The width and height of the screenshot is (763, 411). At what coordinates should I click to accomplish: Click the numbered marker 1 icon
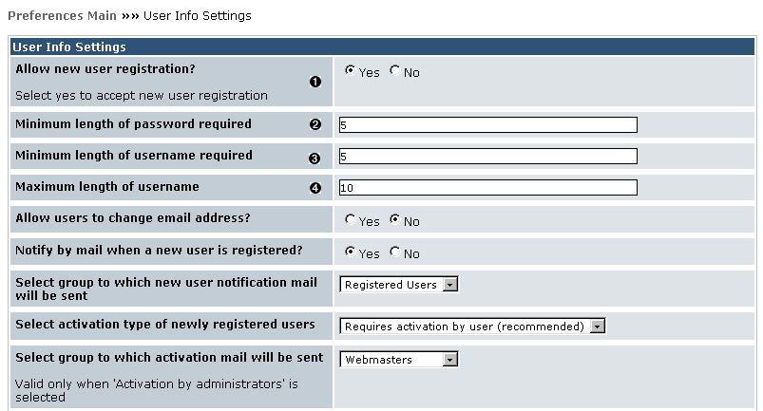(x=316, y=82)
